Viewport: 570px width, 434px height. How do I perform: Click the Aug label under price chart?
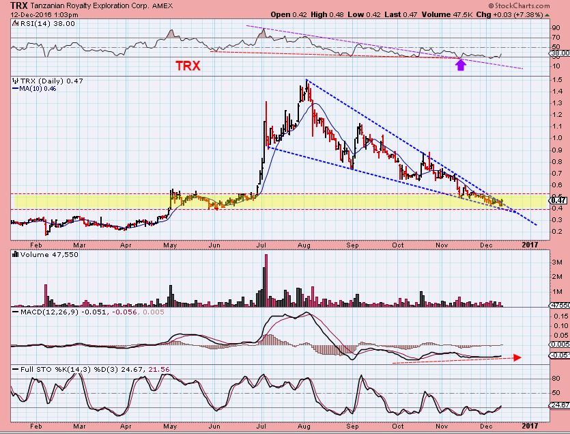click(x=304, y=245)
